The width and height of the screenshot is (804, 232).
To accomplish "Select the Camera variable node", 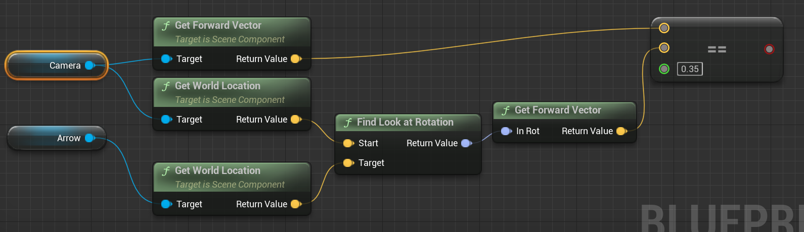I will pos(57,66).
